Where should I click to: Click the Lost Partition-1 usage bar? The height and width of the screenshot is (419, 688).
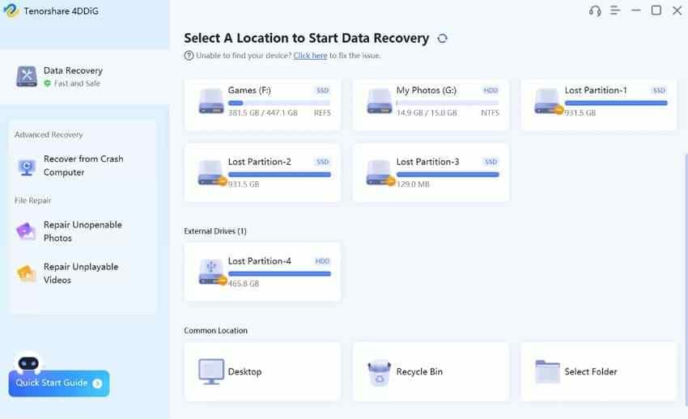(616, 103)
